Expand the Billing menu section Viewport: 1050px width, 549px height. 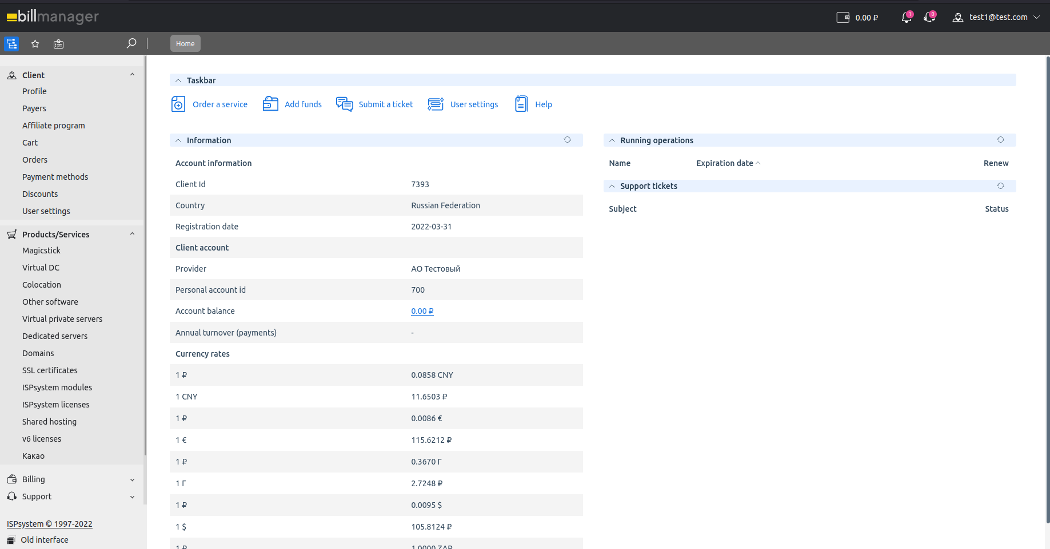pos(132,480)
